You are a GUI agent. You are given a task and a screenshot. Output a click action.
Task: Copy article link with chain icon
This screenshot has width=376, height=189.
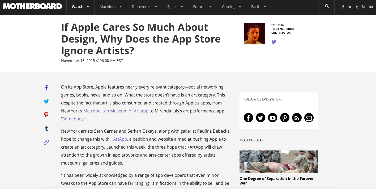coord(46,142)
